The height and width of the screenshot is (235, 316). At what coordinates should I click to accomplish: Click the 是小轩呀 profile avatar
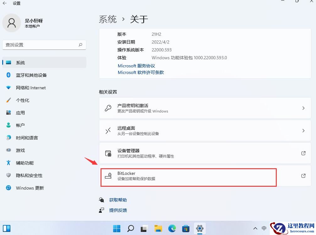(12, 23)
